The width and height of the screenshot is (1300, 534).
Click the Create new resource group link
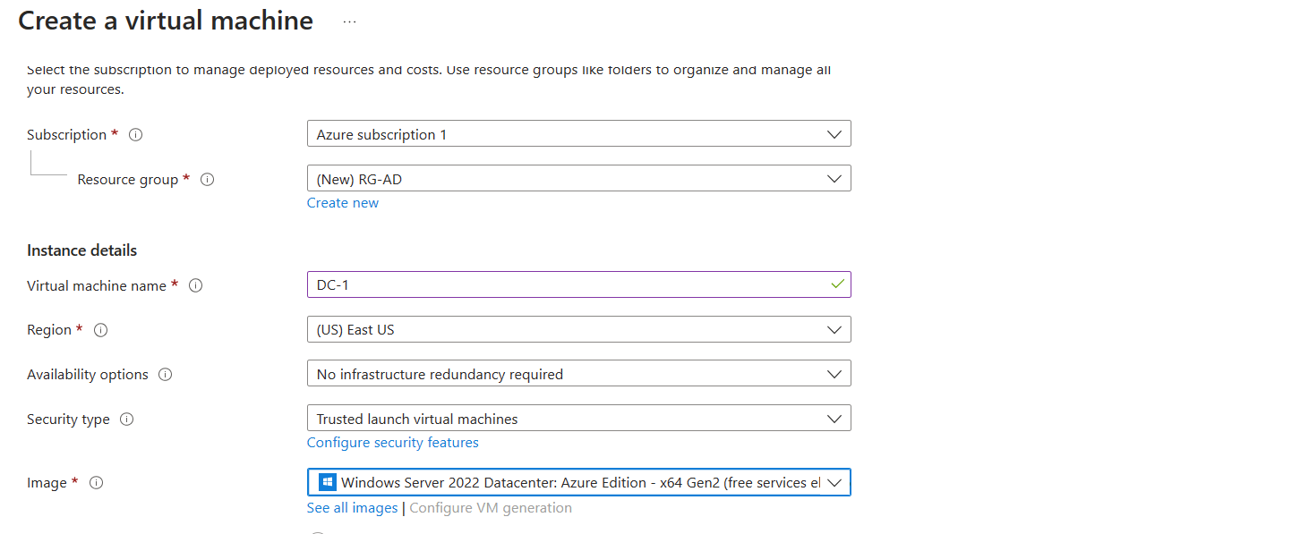pyautogui.click(x=342, y=203)
